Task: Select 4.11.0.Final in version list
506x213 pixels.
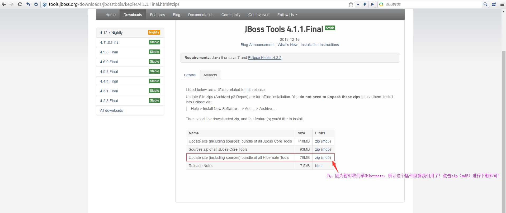Action: coord(130,42)
